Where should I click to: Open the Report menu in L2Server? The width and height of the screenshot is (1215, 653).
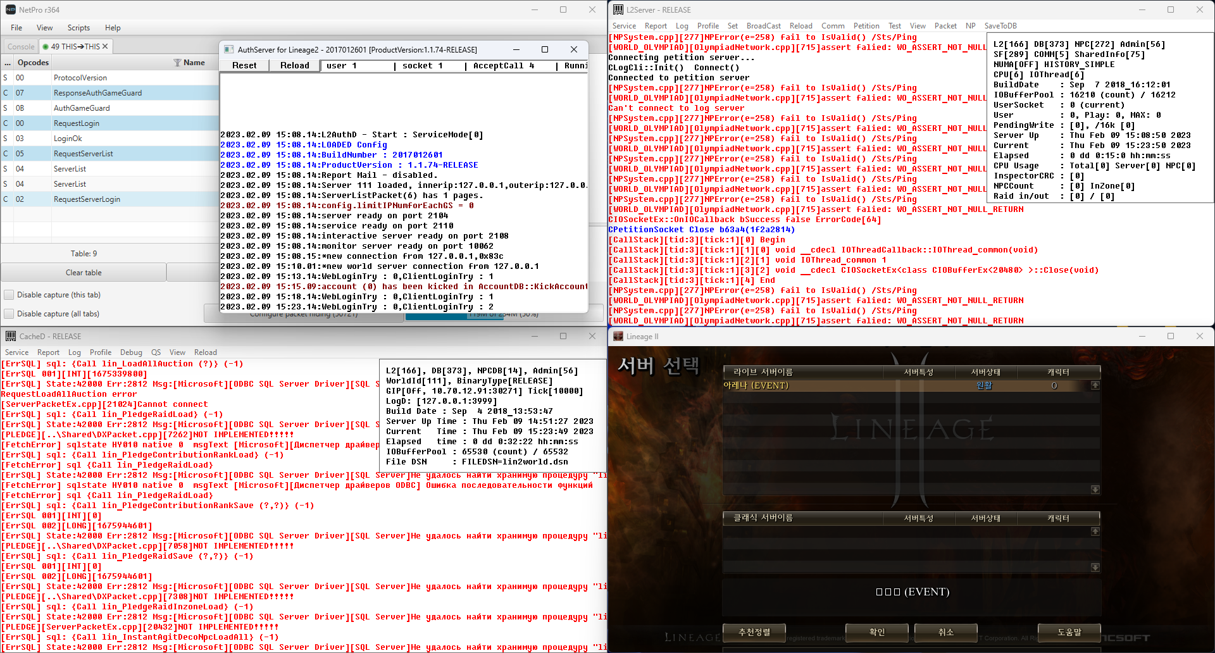tap(656, 26)
